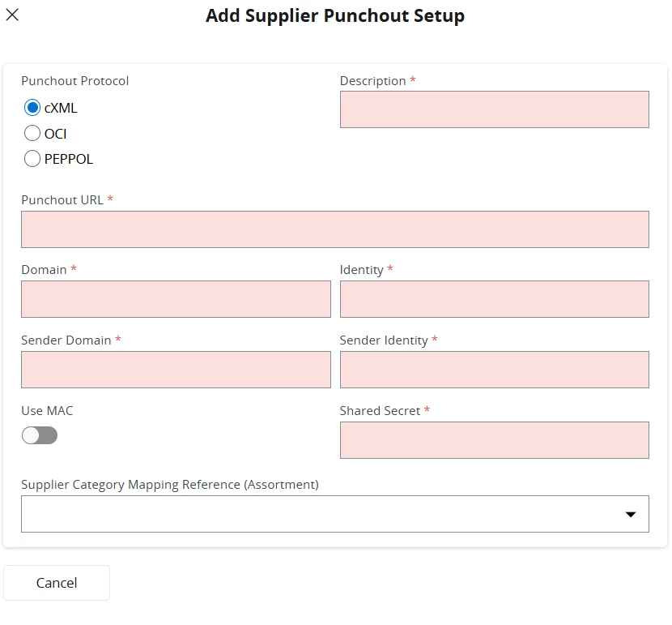Focus the Shared Secret input field
The image size is (672, 625).
pos(495,440)
